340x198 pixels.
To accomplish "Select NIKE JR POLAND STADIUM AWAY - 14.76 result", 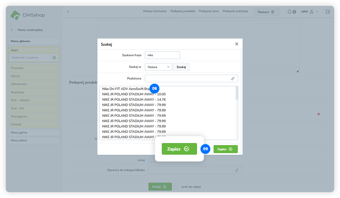I will [x=134, y=100].
